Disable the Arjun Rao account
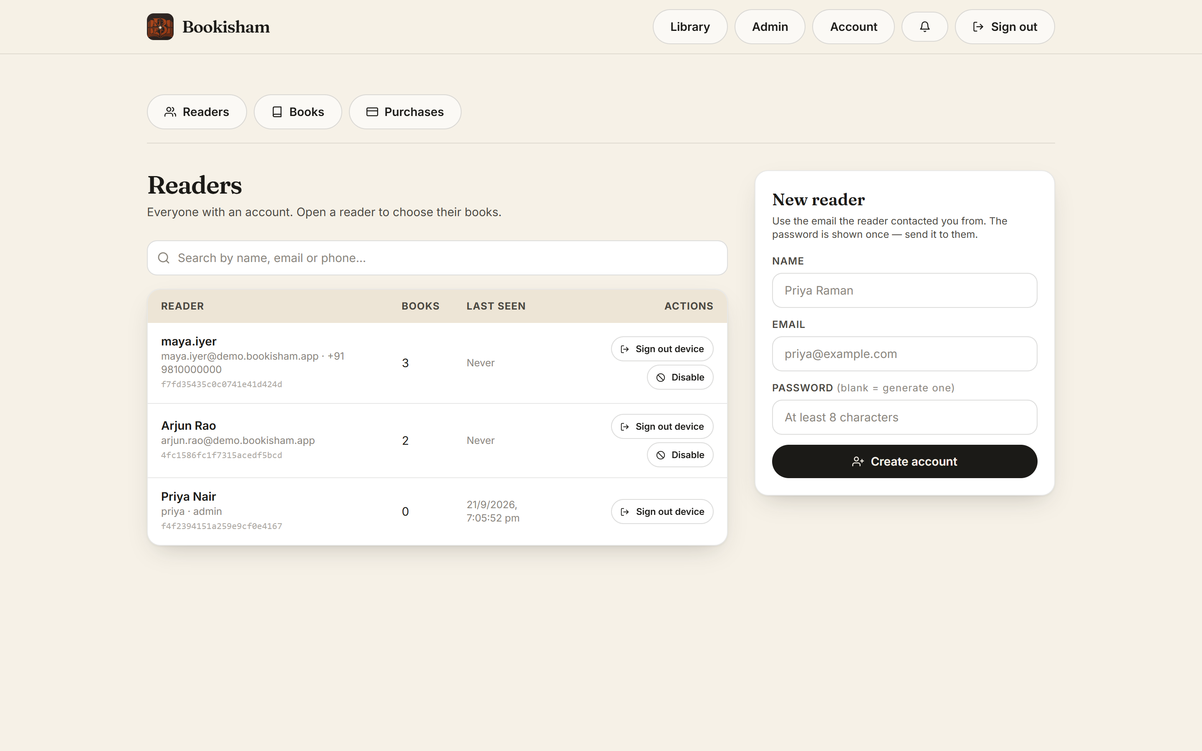Viewport: 1202px width, 751px height. [680, 455]
